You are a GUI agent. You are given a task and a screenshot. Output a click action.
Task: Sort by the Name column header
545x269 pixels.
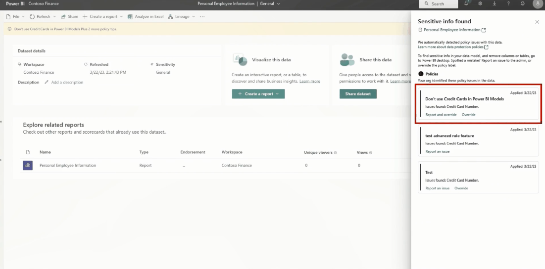click(45, 152)
